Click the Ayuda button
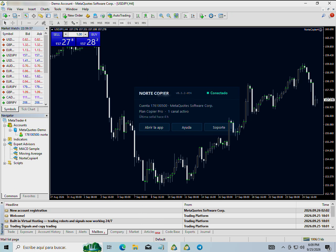 (x=187, y=127)
